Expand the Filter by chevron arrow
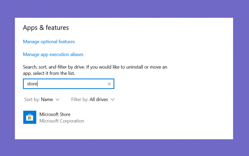Screen dimensions: 249x156 pyautogui.click(x=113, y=100)
